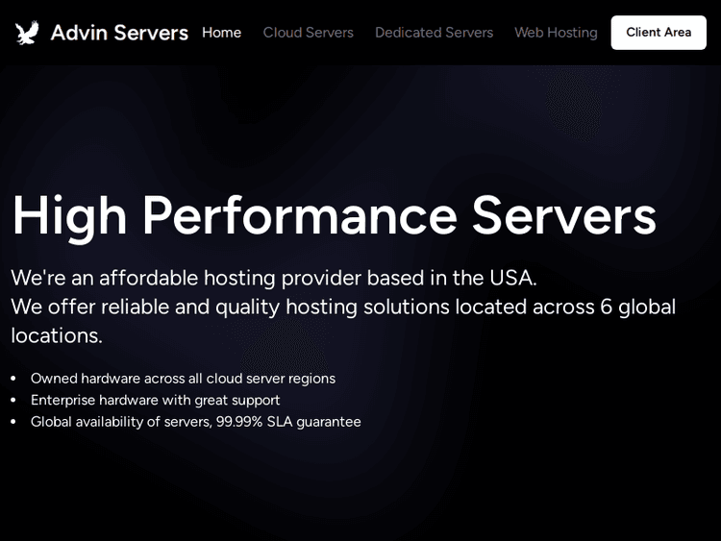Click the Client Area button
This screenshot has width=721, height=541.
click(x=659, y=33)
